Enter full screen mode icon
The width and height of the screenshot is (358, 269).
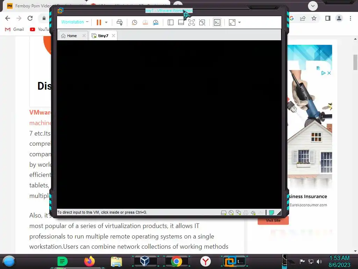[x=191, y=22]
